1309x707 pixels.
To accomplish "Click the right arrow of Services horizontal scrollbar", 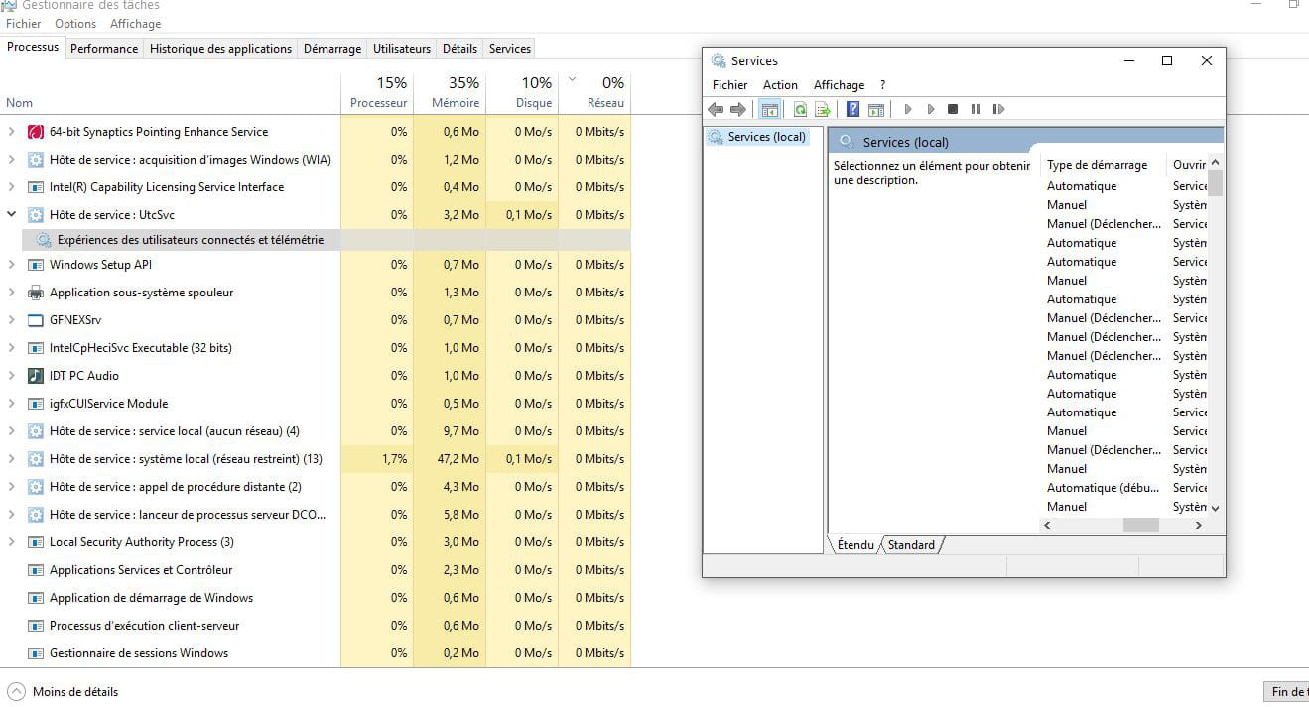I will click(x=1199, y=526).
